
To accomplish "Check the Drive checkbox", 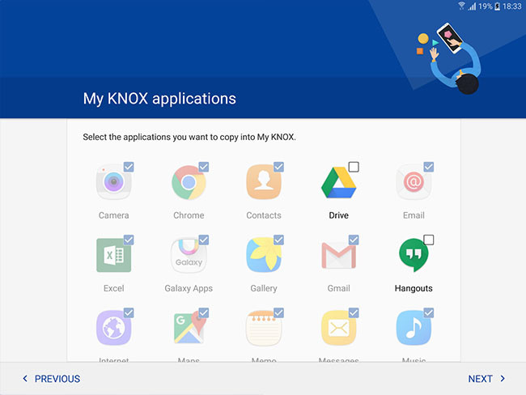I will tap(354, 167).
